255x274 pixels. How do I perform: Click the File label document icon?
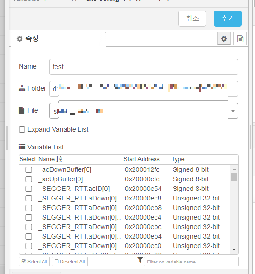tap(22, 110)
